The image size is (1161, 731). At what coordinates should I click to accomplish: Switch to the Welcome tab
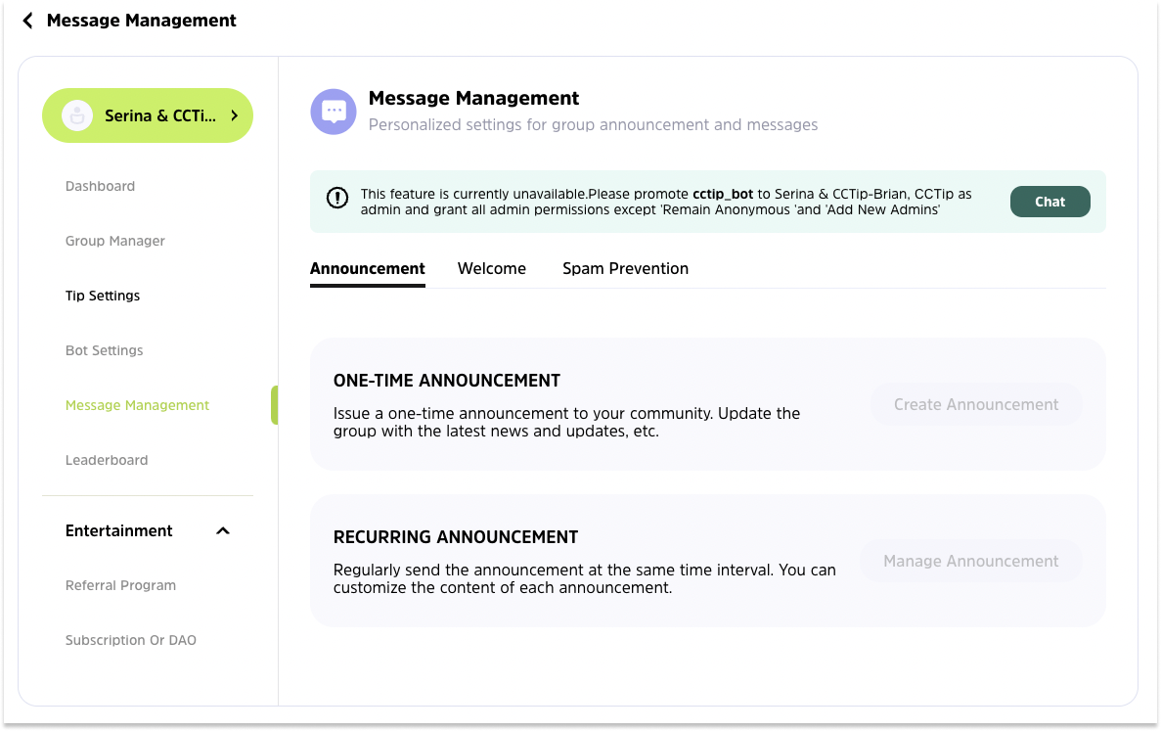[x=492, y=268]
